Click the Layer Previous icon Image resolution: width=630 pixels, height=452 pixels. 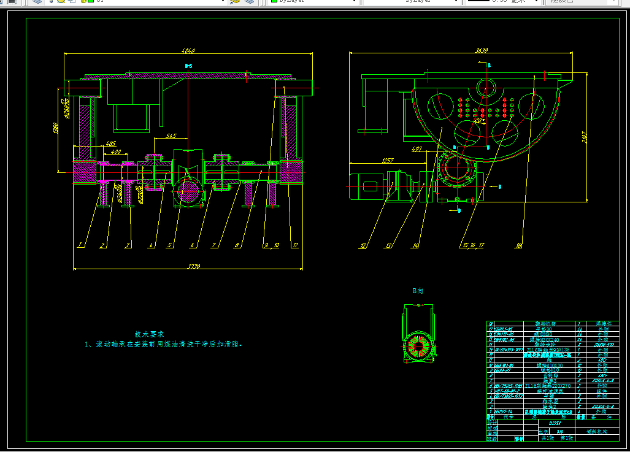tap(249, 2)
